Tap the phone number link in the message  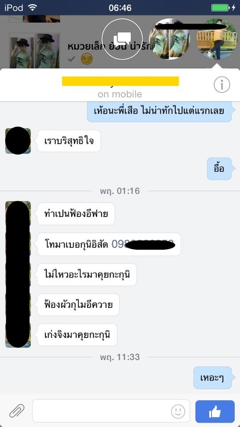[143, 244]
